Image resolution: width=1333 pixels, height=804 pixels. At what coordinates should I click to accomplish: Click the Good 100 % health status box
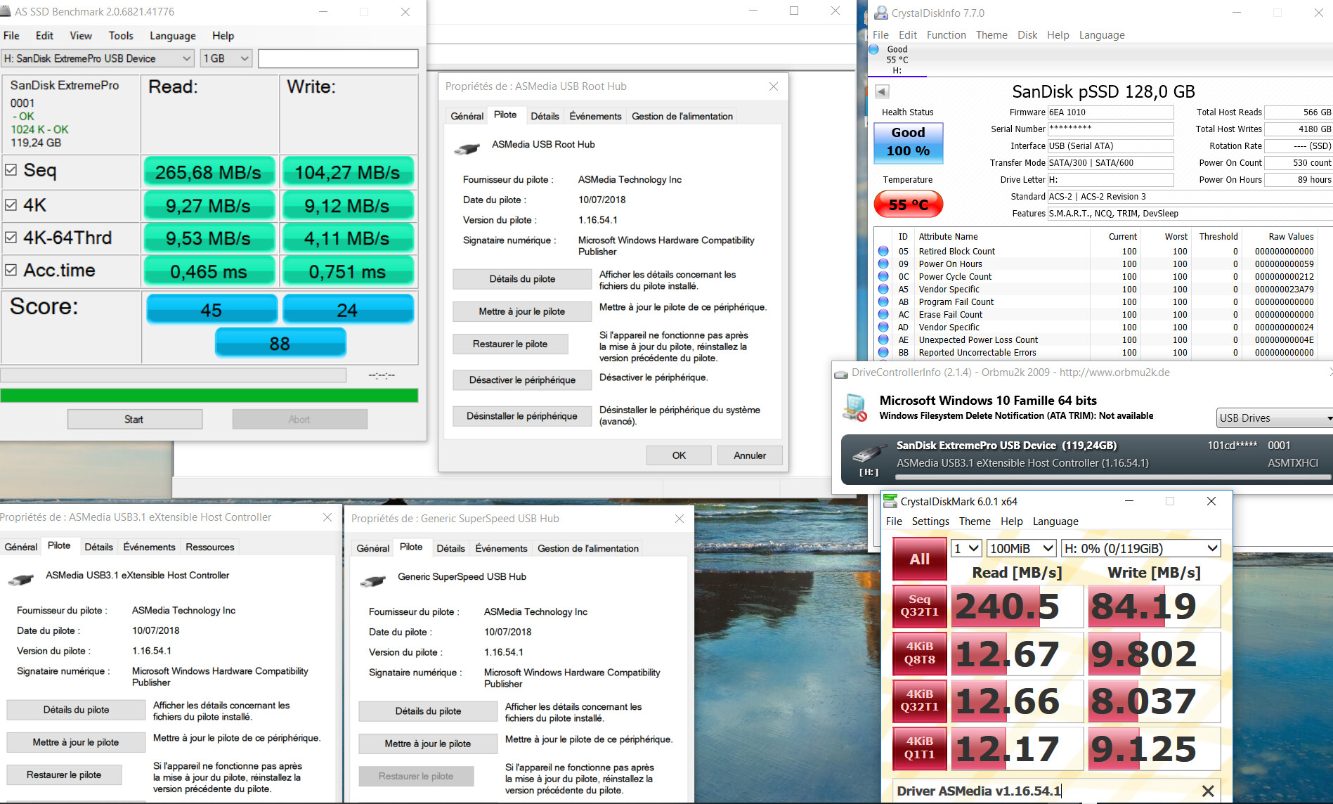click(x=908, y=143)
